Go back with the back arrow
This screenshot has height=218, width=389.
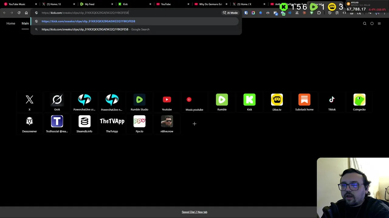coord(4,13)
